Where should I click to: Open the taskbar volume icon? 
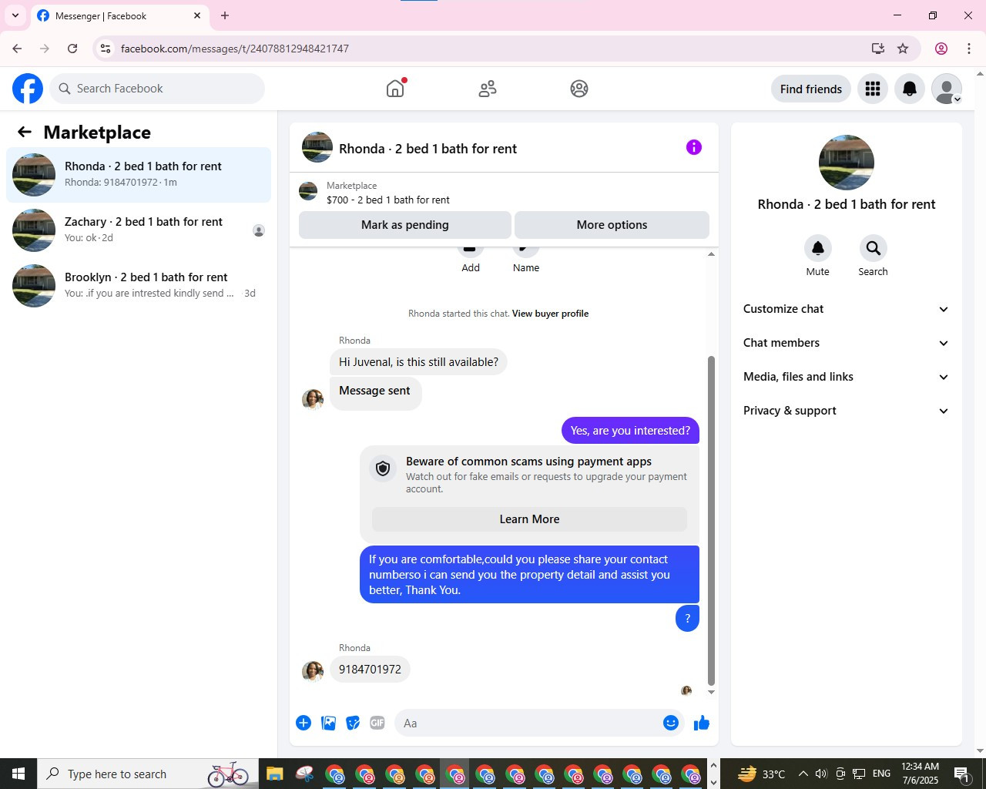coord(821,774)
